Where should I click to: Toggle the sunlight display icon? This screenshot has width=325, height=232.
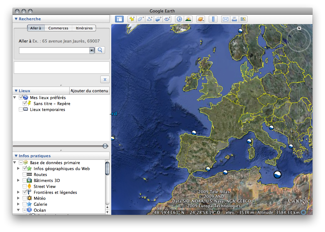(x=188, y=19)
